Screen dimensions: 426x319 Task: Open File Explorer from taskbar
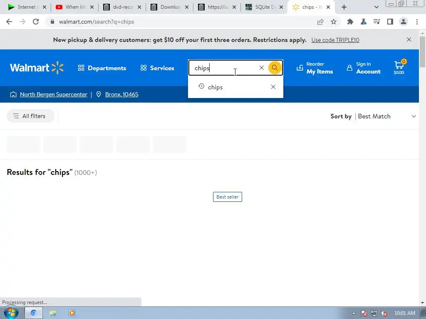(x=53, y=313)
